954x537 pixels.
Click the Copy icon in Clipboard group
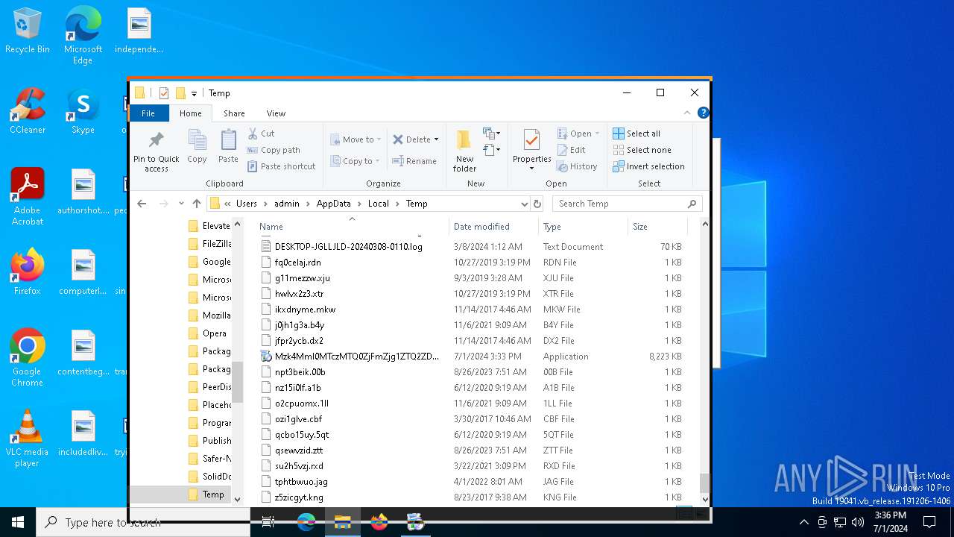[197, 140]
